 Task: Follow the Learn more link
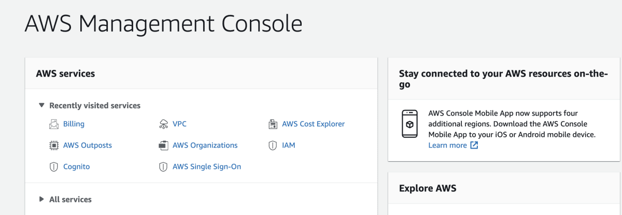pyautogui.click(x=448, y=146)
